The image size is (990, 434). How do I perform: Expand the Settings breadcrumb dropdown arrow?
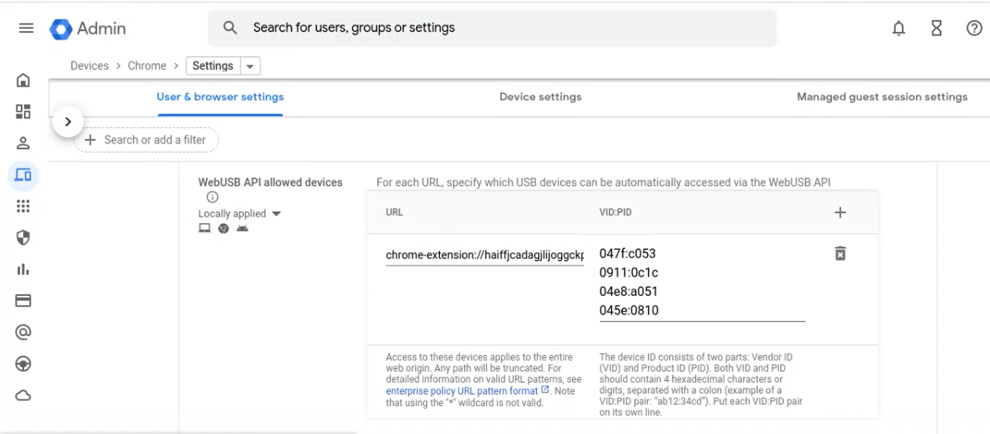coord(250,66)
